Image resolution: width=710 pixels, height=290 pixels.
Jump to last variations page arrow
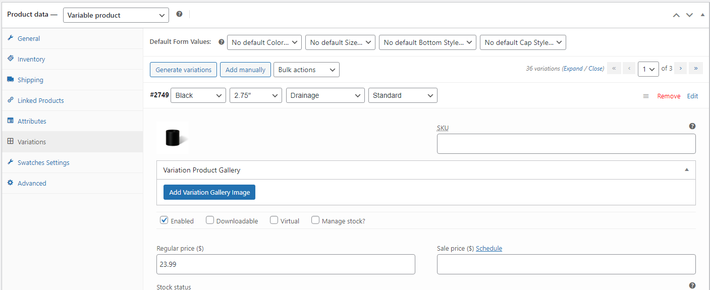696,69
